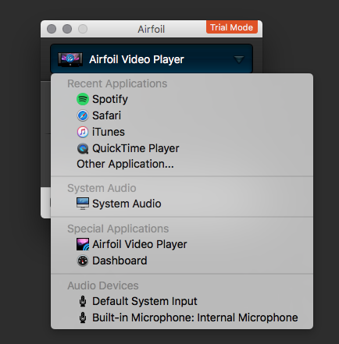The height and width of the screenshot is (344, 339).
Task: Click the Default System Input microphone icon
Action: (83, 301)
